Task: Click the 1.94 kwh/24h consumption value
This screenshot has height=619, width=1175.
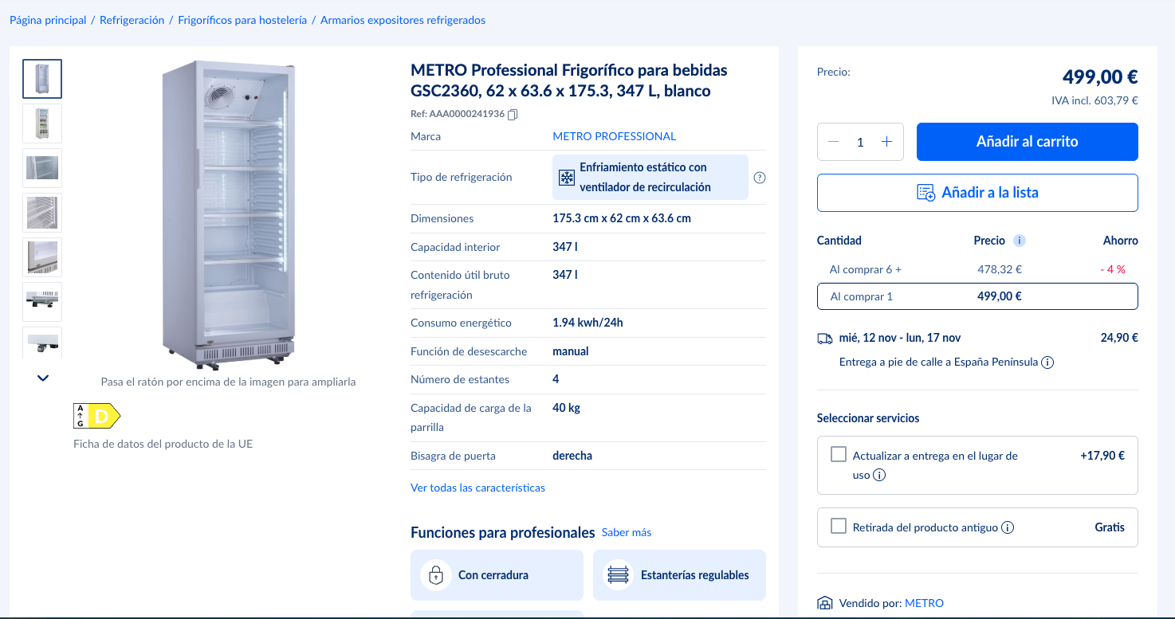Action: (x=587, y=323)
